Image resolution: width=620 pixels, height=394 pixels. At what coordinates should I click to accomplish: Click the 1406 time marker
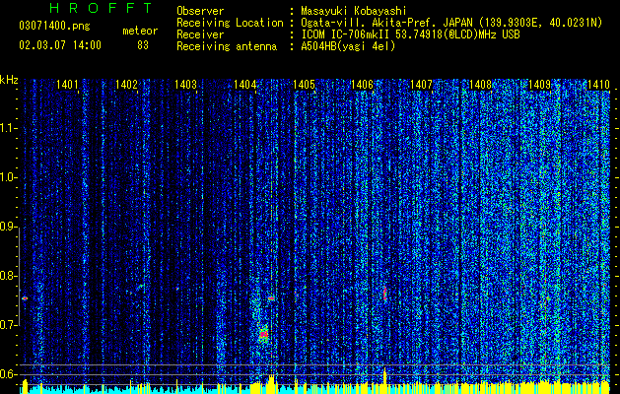pyautogui.click(x=363, y=84)
